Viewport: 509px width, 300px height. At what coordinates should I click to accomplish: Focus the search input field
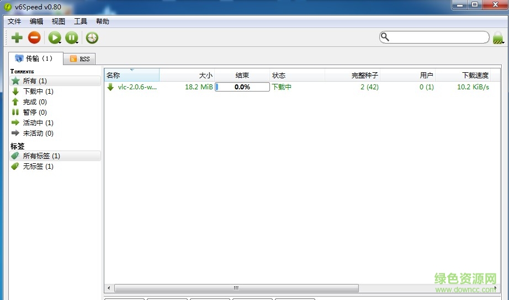434,37
